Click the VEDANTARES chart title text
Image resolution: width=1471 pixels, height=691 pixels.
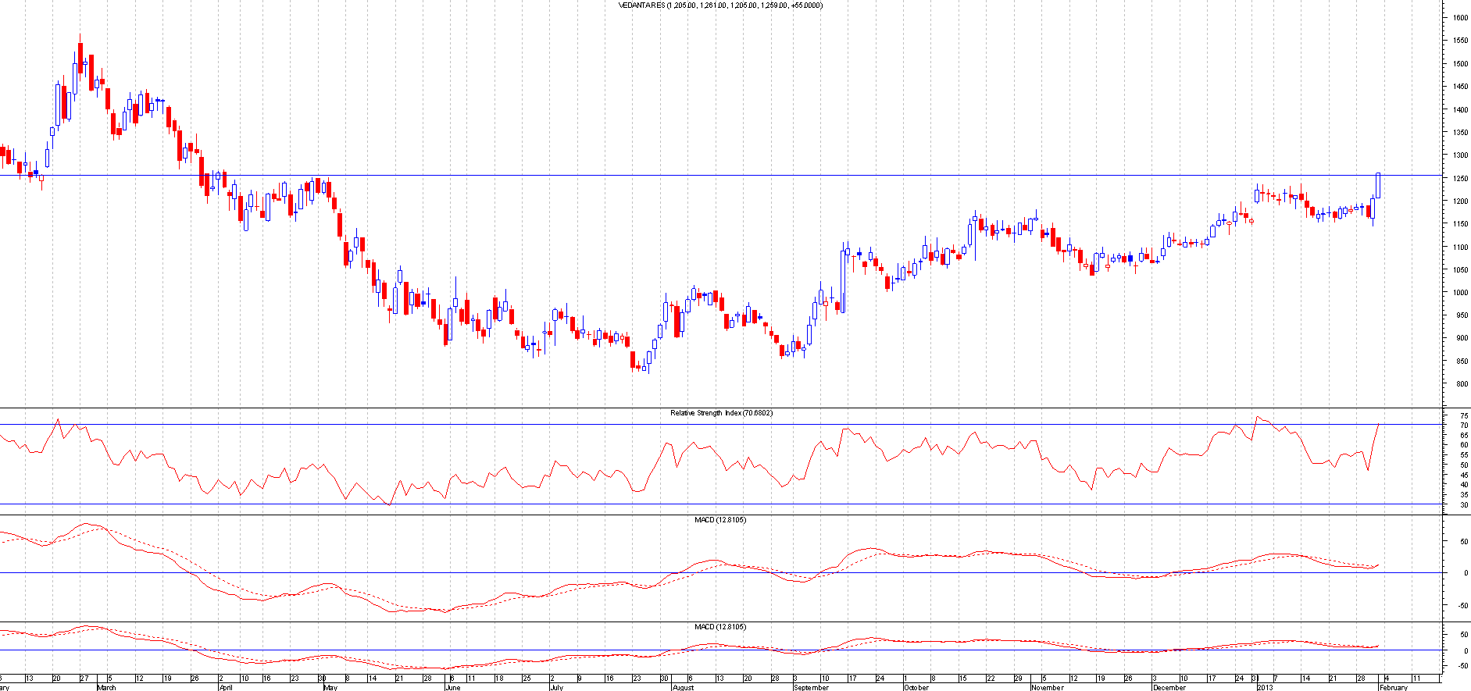tap(719, 5)
